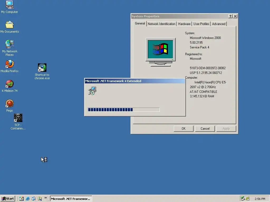The image size is (270, 202).
Task: Click the Apply button in System Properties
Action: point(226,129)
